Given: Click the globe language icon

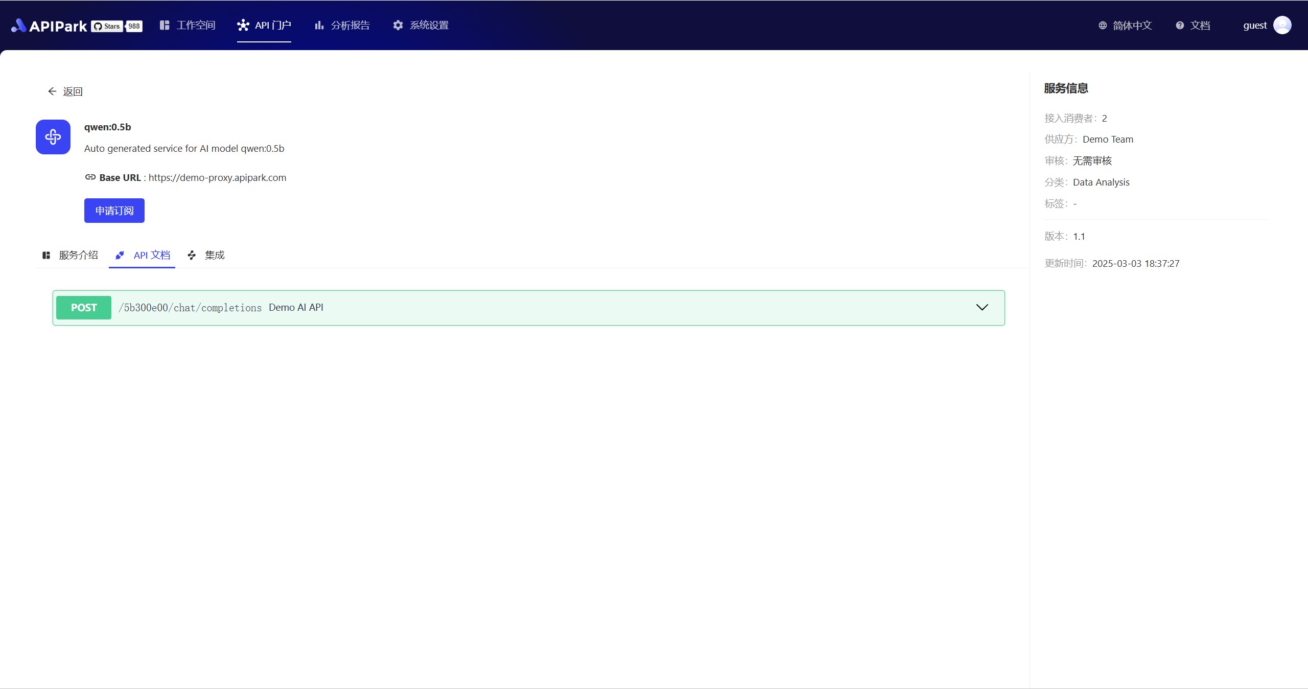Looking at the screenshot, I should 1103,26.
